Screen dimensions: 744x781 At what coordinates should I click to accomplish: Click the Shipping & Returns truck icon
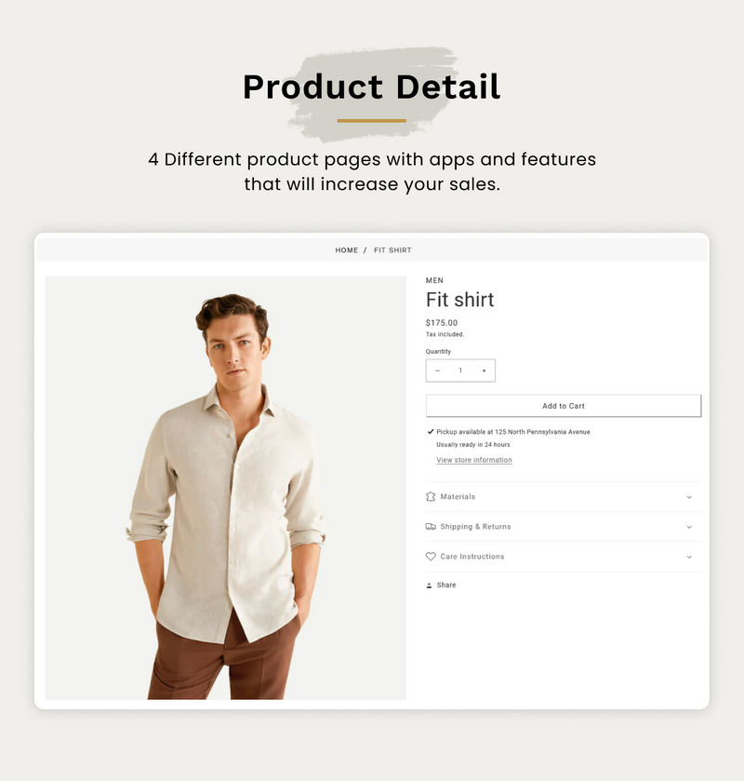(431, 527)
